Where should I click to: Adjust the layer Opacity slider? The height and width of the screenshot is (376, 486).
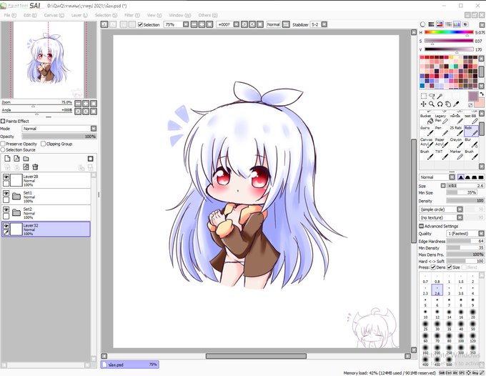(x=59, y=137)
